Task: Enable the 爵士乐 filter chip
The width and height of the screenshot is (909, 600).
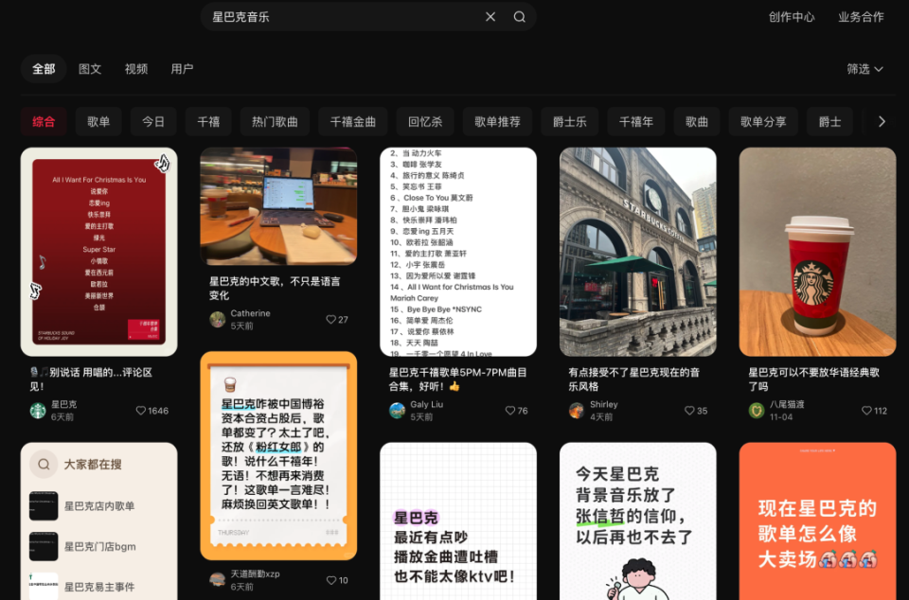Action: (569, 121)
